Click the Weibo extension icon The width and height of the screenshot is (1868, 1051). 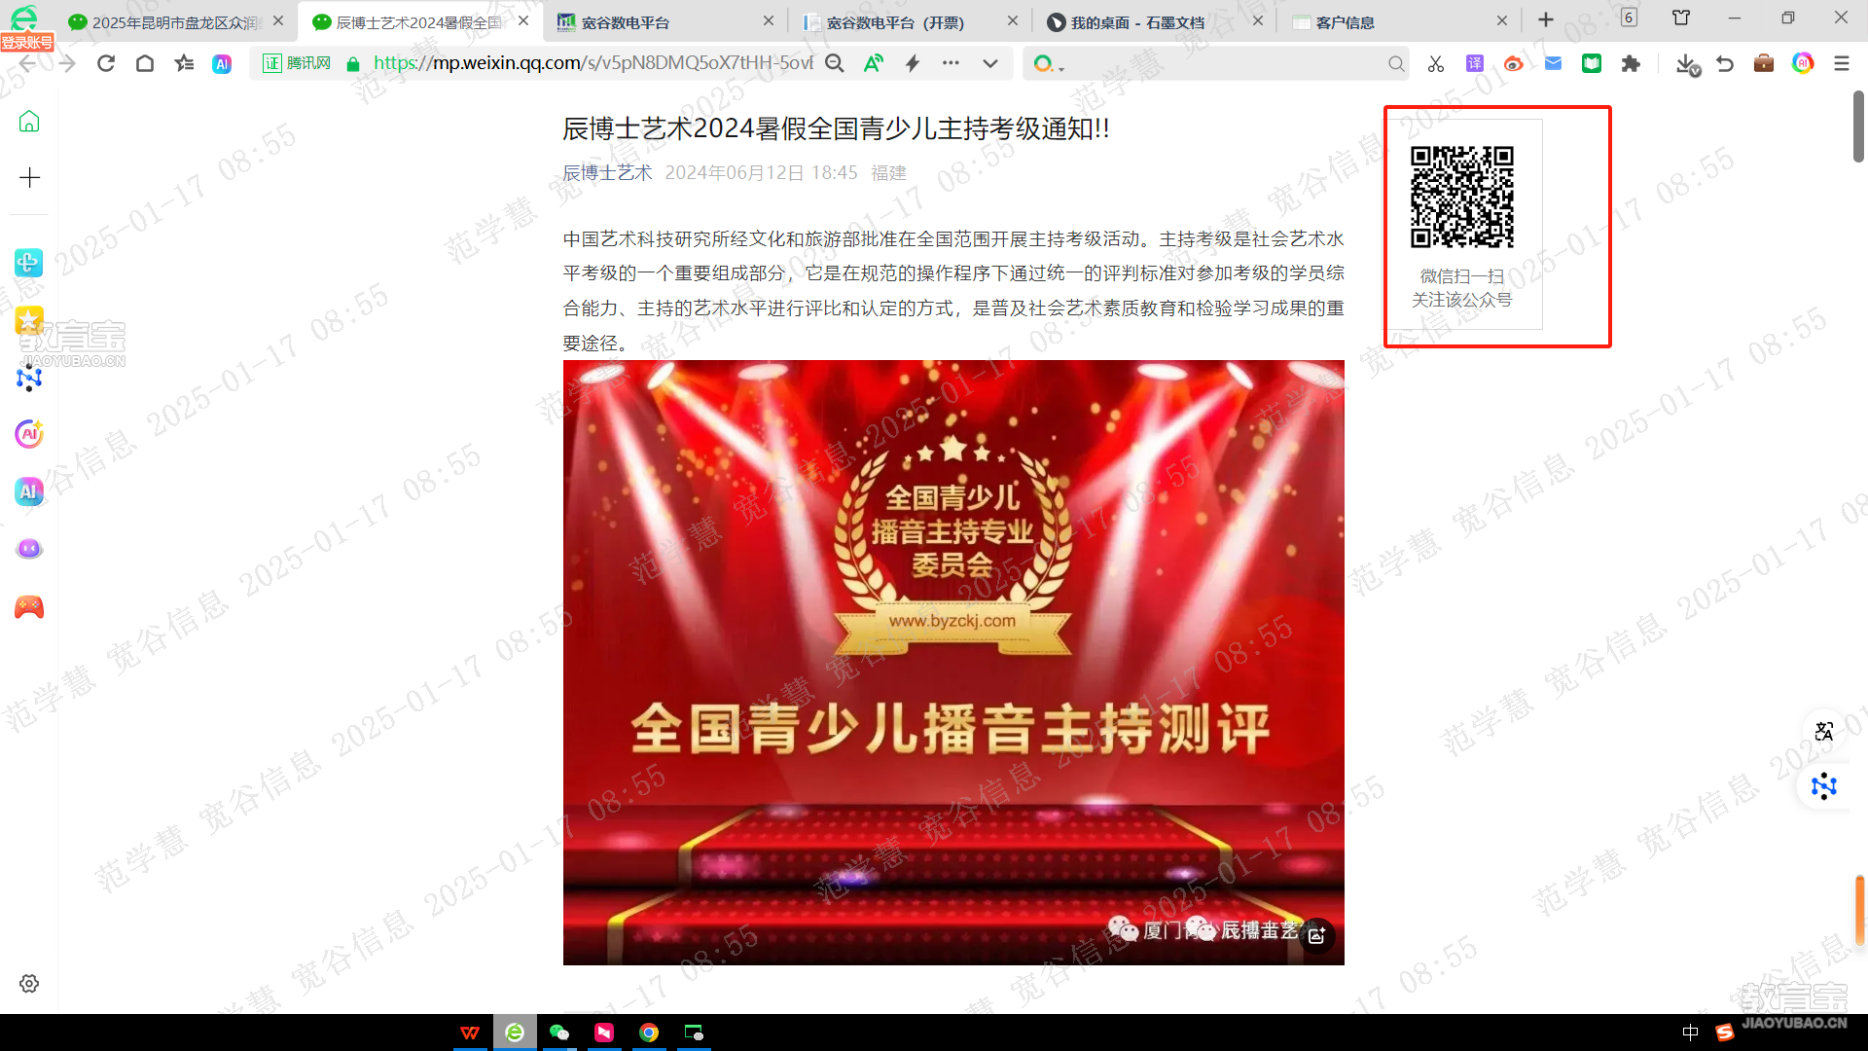1514,63
